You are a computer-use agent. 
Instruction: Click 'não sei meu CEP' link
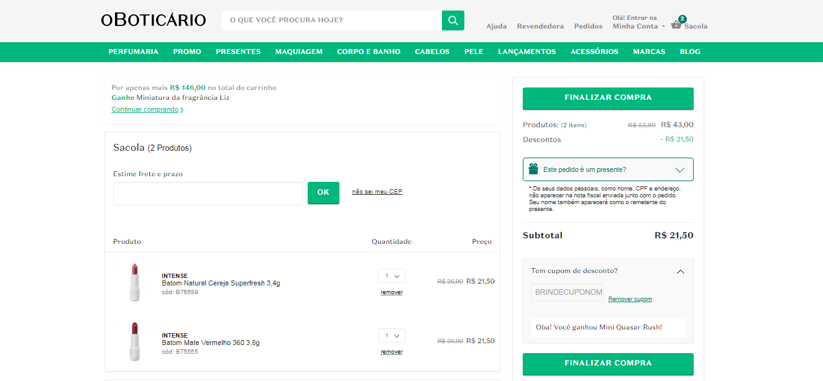pyautogui.click(x=377, y=191)
